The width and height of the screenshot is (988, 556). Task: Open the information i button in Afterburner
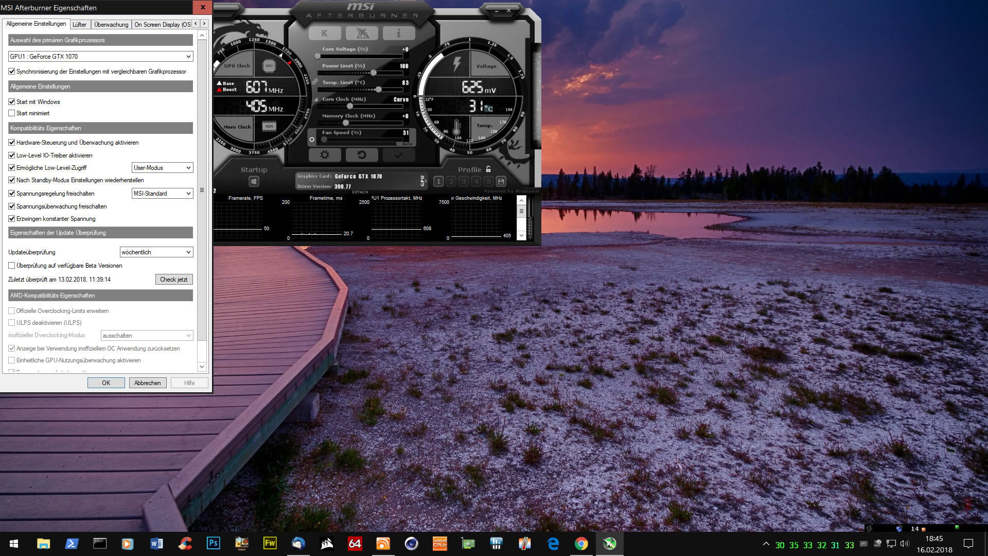pos(399,33)
